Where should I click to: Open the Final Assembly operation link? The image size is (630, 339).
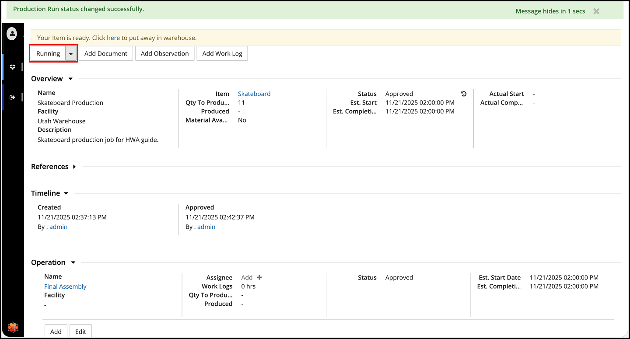(65, 287)
